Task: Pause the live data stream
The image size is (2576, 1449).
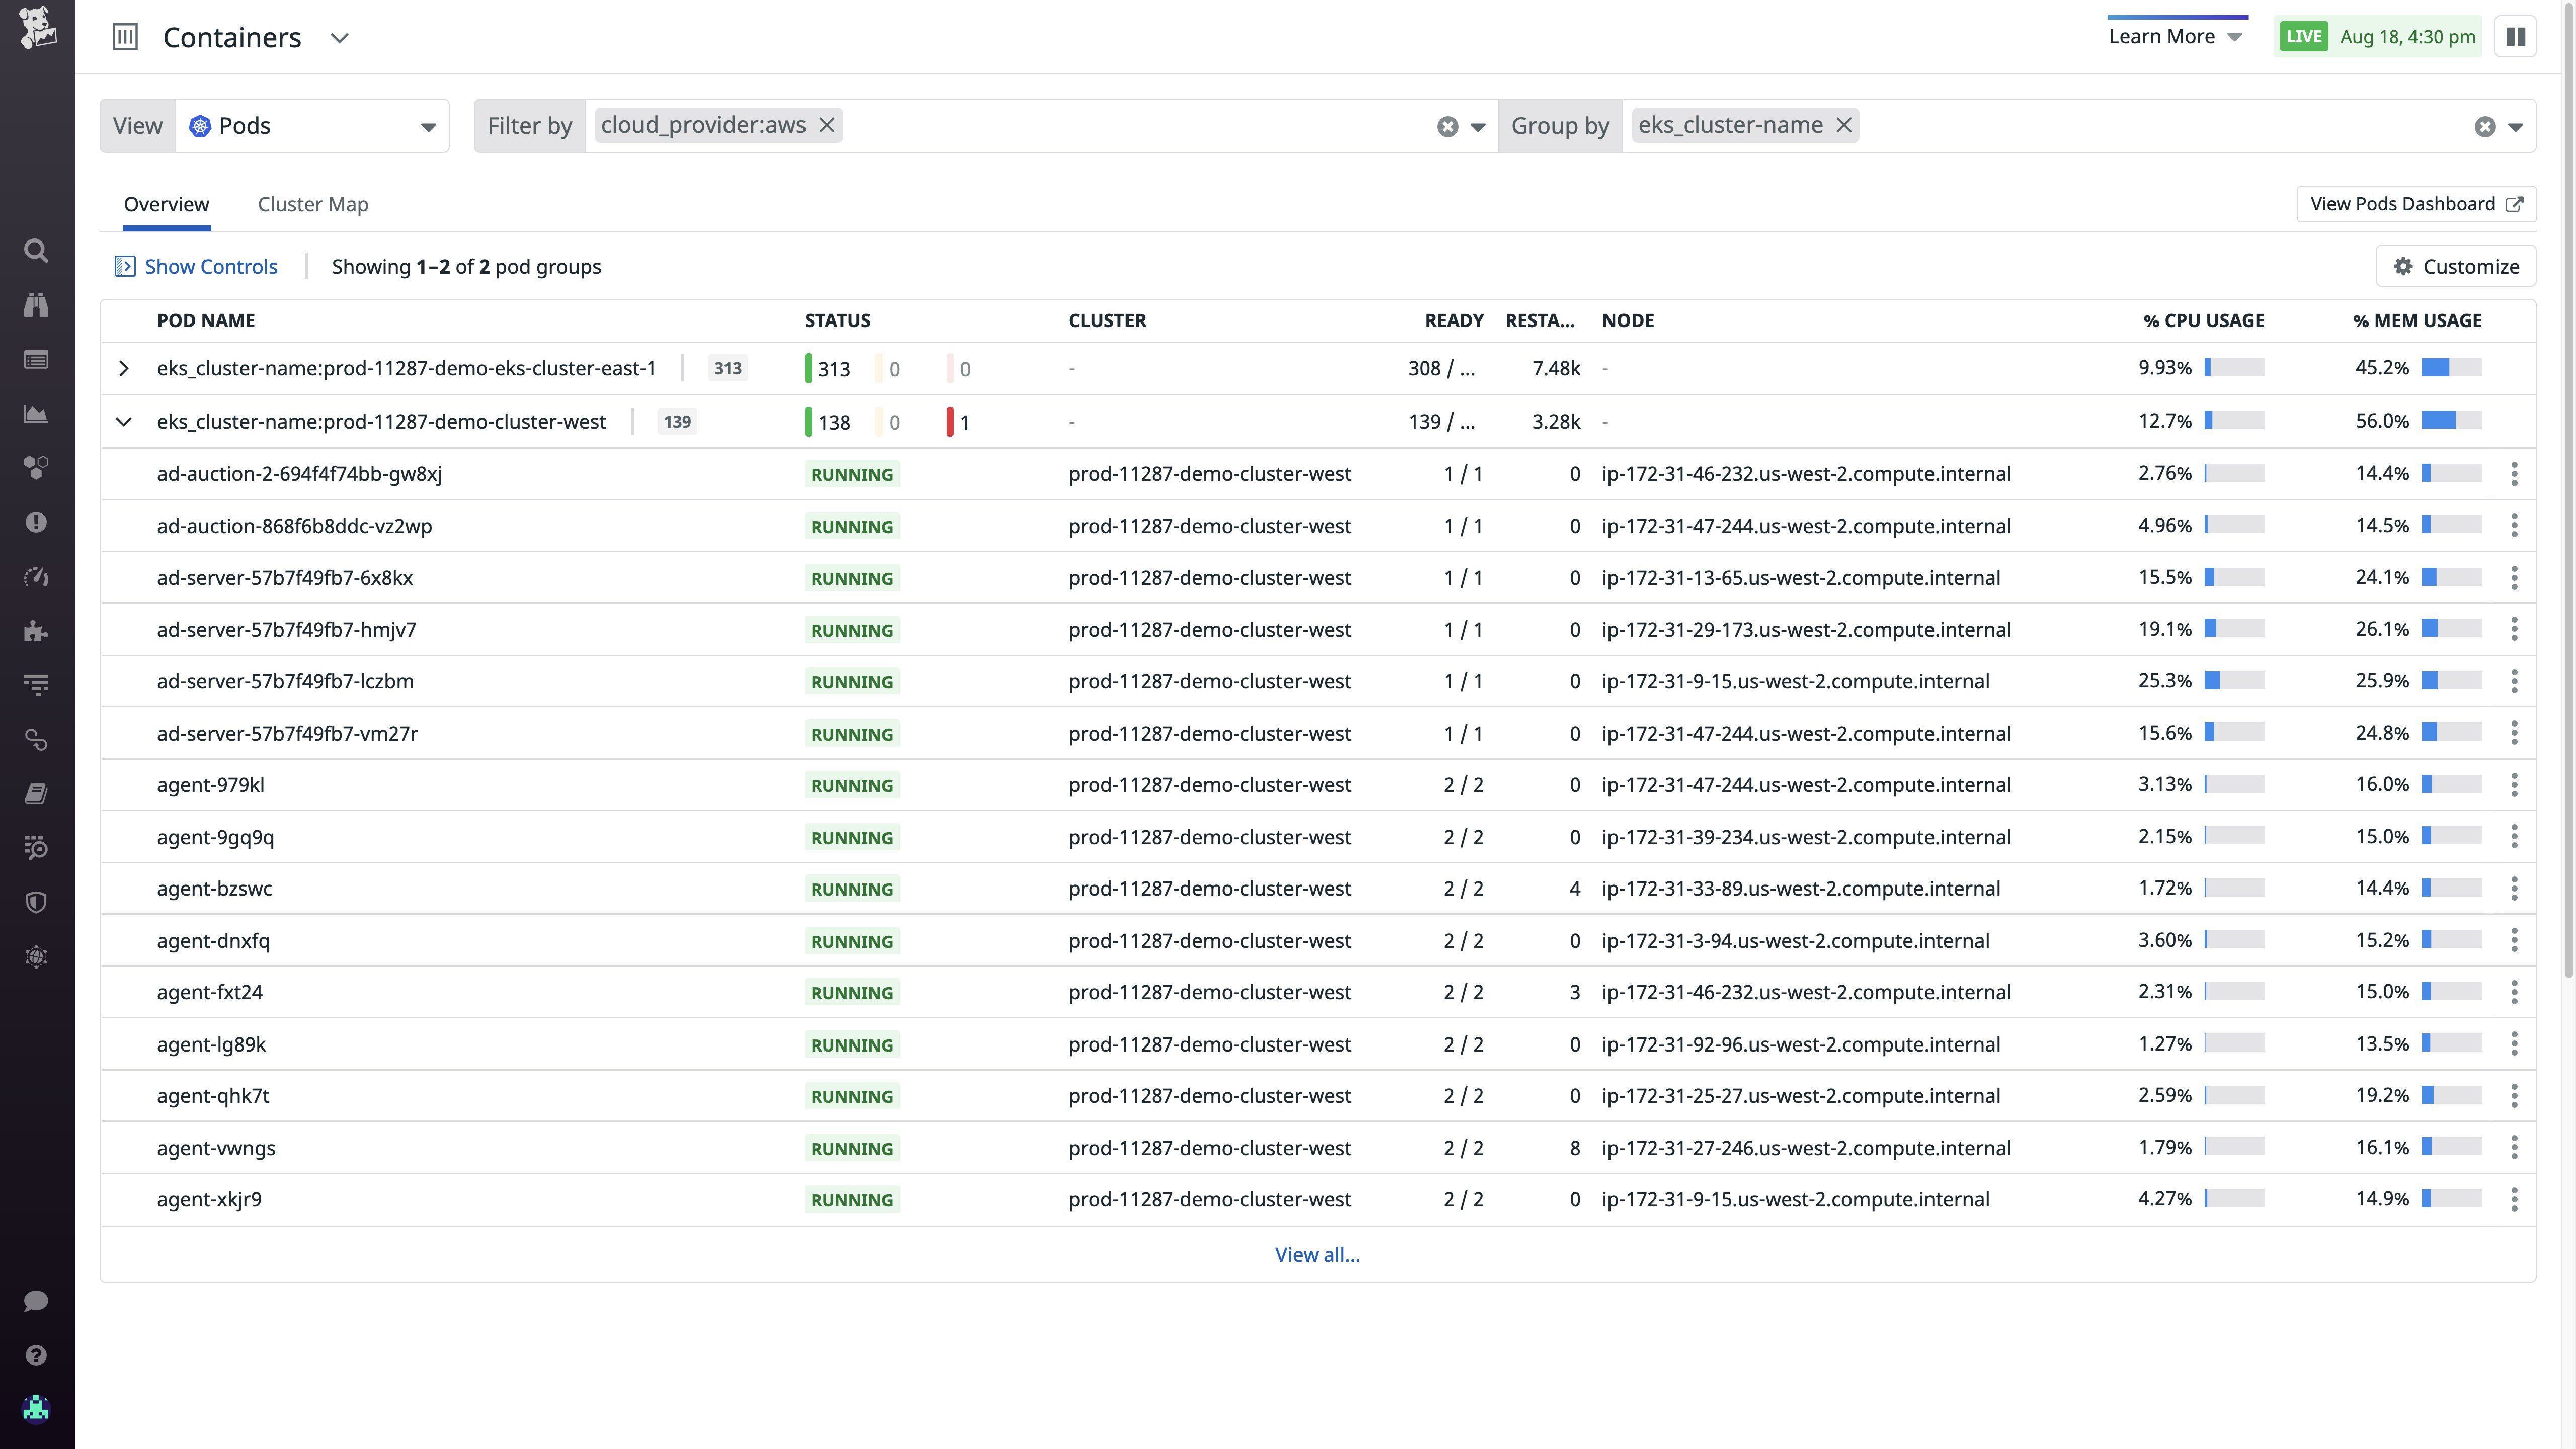Action: pyautogui.click(x=2516, y=37)
